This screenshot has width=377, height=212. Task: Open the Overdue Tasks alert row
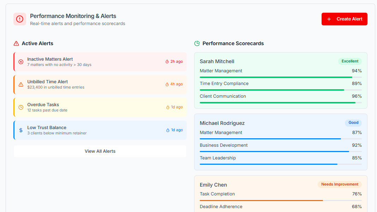coord(100,107)
